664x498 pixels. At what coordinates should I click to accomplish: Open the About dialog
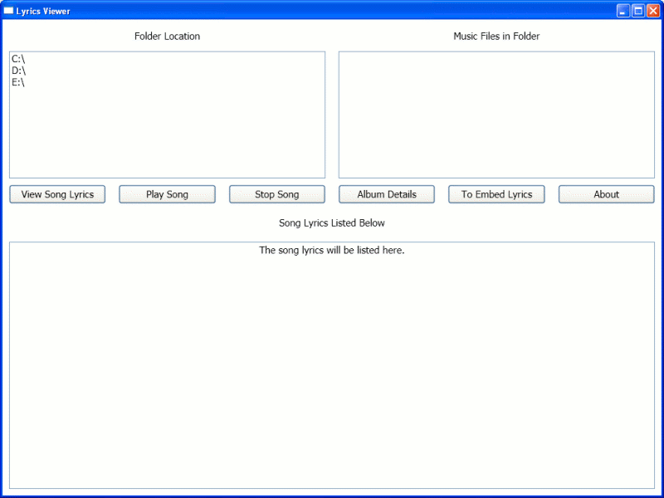tap(606, 194)
